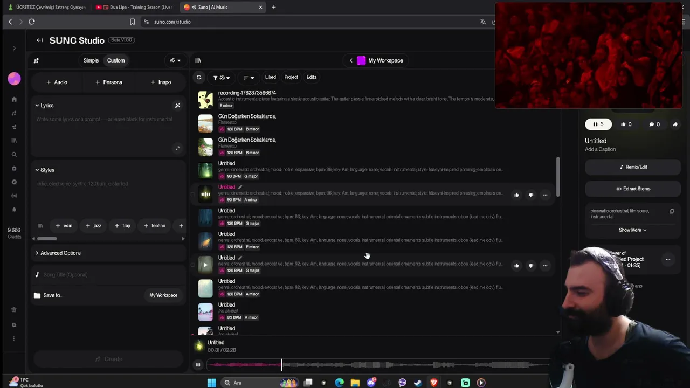
Task: Open Search in the left sidebar
Action: (14, 155)
